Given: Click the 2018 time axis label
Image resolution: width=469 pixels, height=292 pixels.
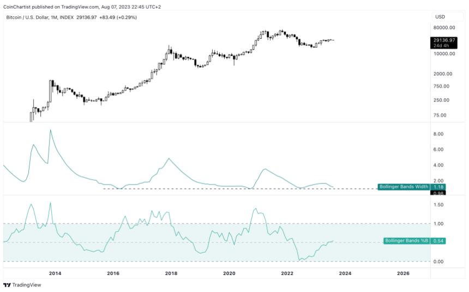Looking at the screenshot, I should point(171,273).
